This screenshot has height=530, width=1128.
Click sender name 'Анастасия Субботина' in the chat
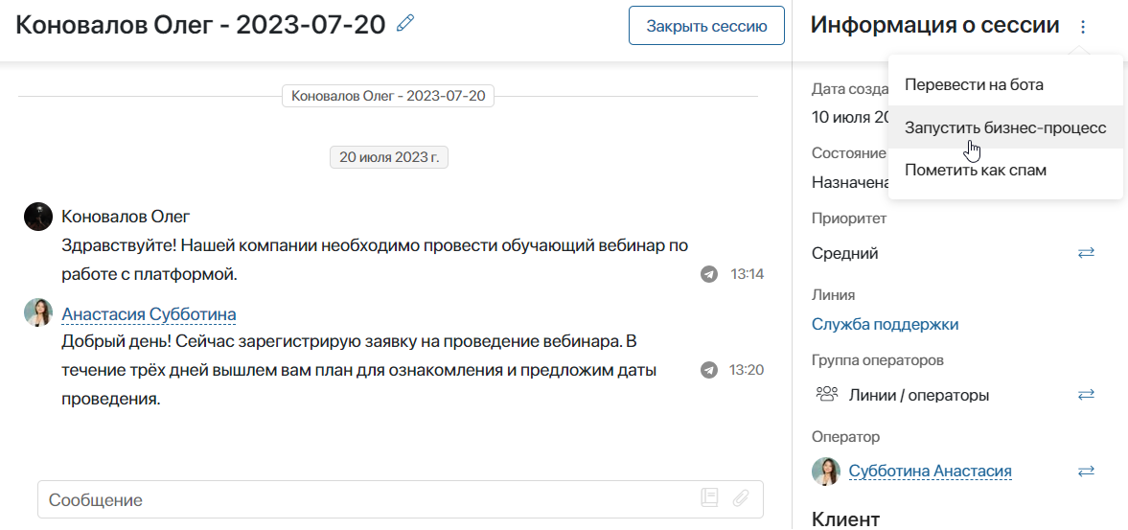149,314
